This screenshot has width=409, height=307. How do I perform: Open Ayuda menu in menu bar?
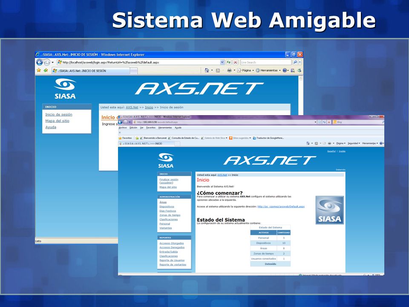[178, 127]
